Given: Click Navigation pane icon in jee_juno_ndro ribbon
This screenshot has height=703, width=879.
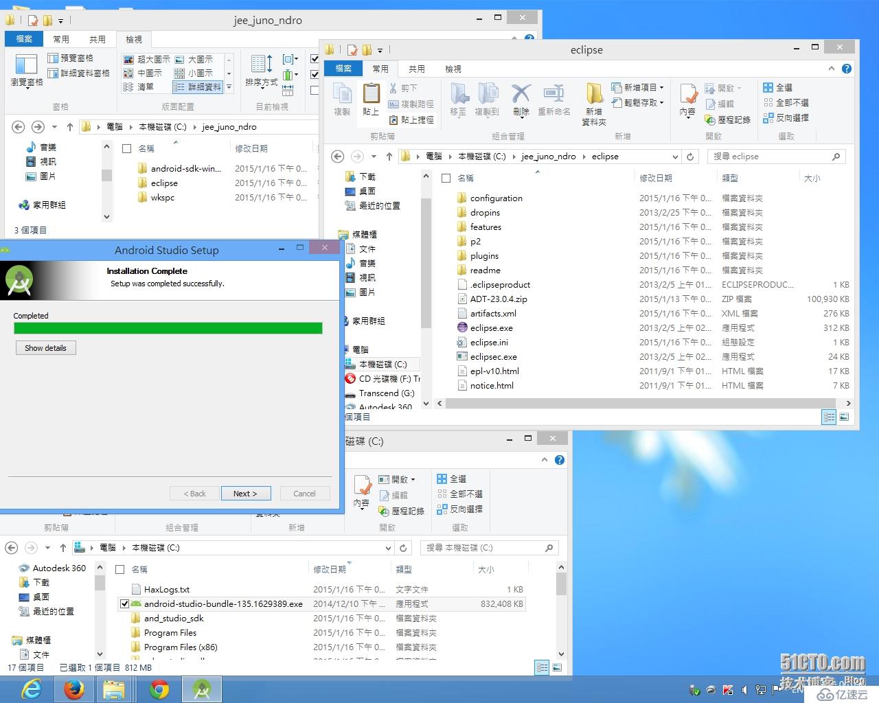Looking at the screenshot, I should (x=26, y=65).
